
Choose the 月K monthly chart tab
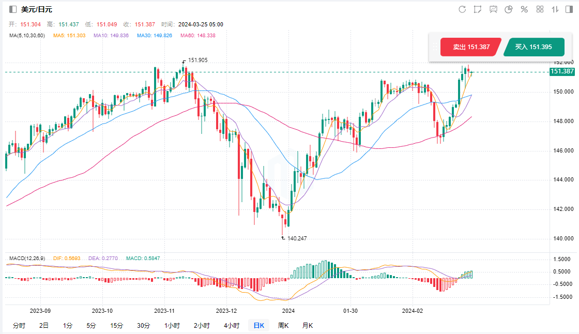click(x=308, y=325)
